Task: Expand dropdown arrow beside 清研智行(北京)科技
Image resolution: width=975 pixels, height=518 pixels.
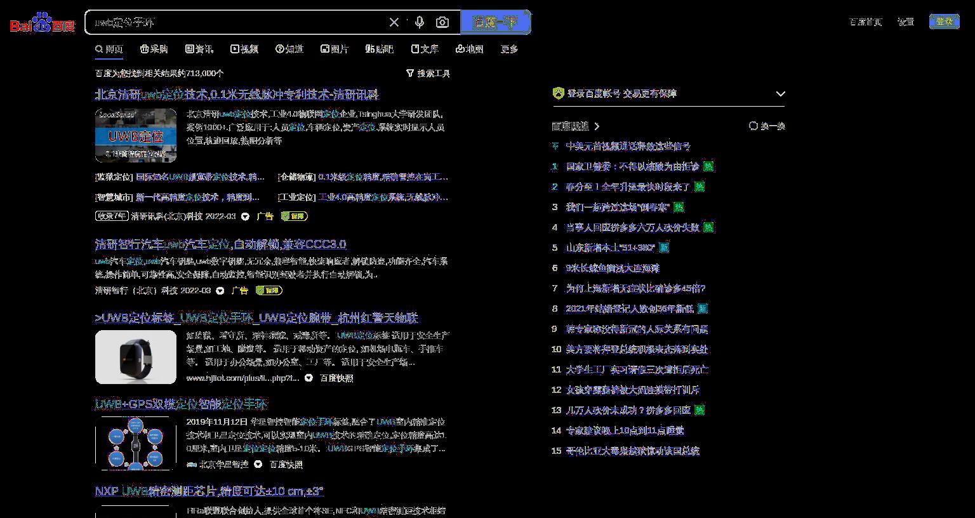Action: point(220,291)
